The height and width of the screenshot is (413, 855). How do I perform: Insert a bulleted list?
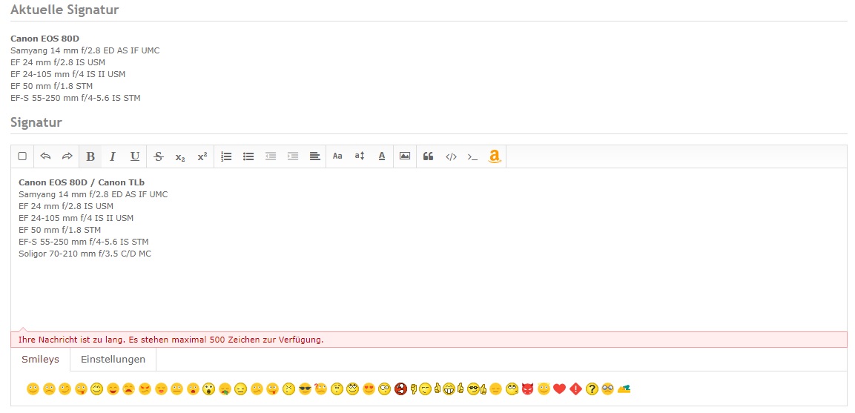point(248,156)
